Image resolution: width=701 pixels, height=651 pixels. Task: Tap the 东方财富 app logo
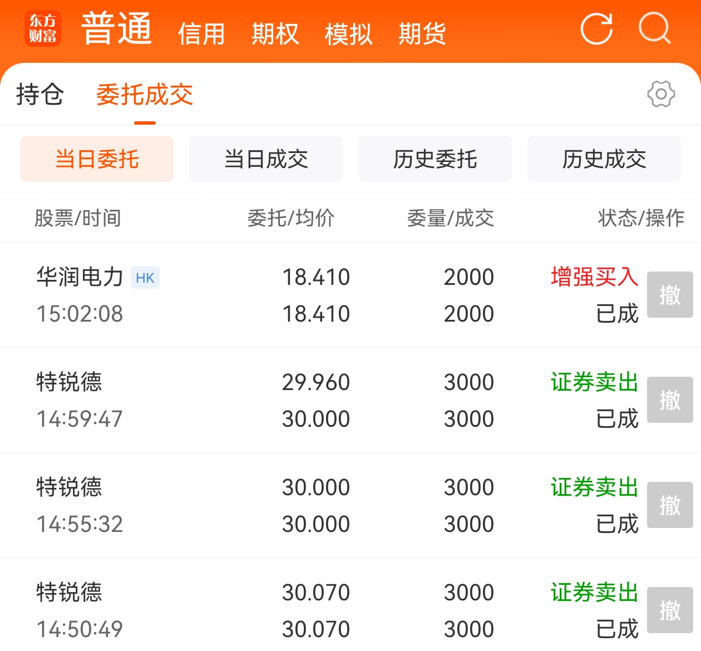[x=43, y=29]
